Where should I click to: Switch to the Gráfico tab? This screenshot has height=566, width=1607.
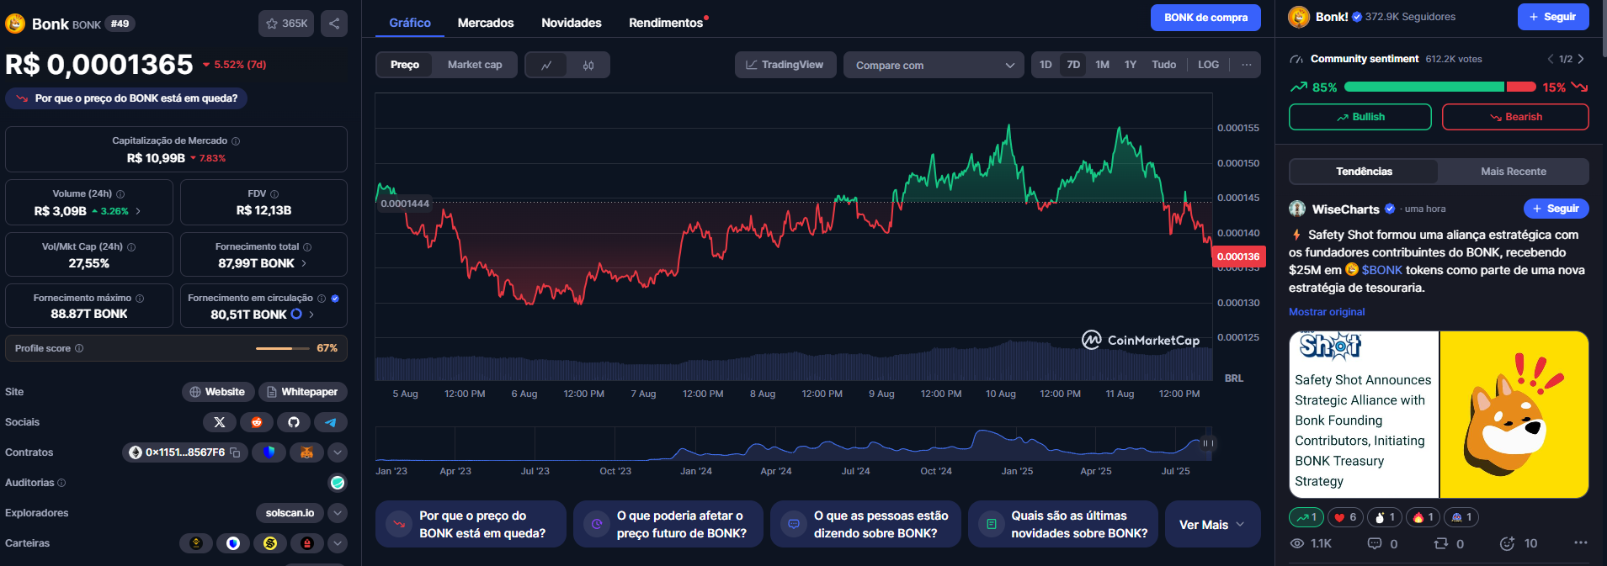[410, 23]
